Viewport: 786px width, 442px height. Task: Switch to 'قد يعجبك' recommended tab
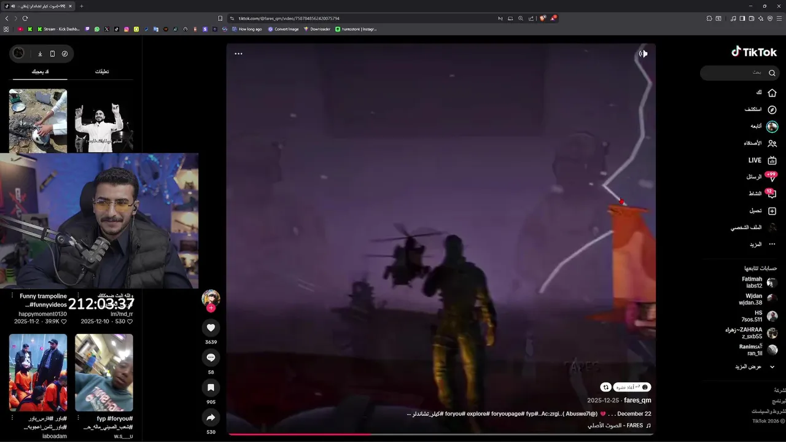click(40, 72)
